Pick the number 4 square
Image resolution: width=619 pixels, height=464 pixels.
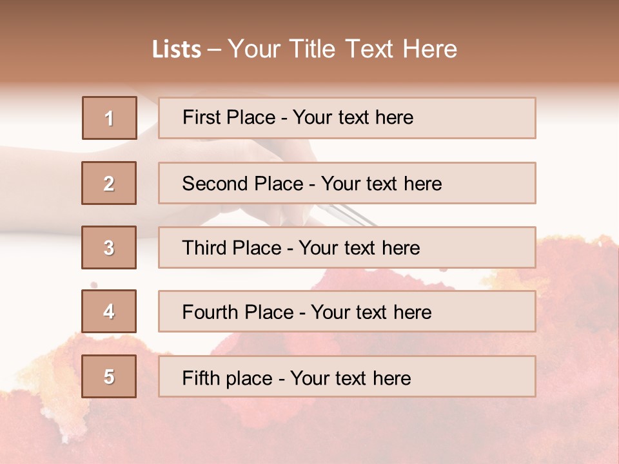click(x=109, y=311)
